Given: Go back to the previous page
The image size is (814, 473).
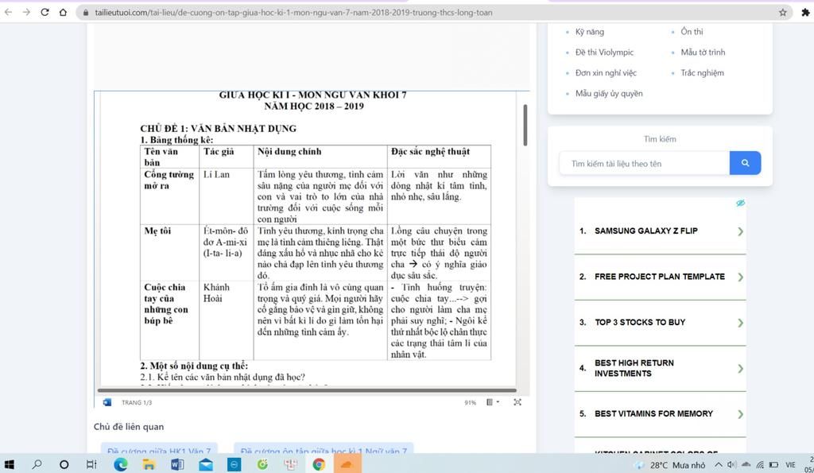Looking at the screenshot, I should coord(8,12).
